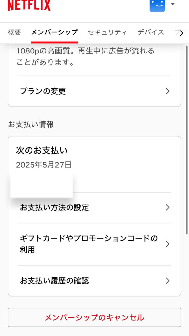Click chevron beside お支払い方法の設定
189x336 pixels.
pyautogui.click(x=168, y=208)
